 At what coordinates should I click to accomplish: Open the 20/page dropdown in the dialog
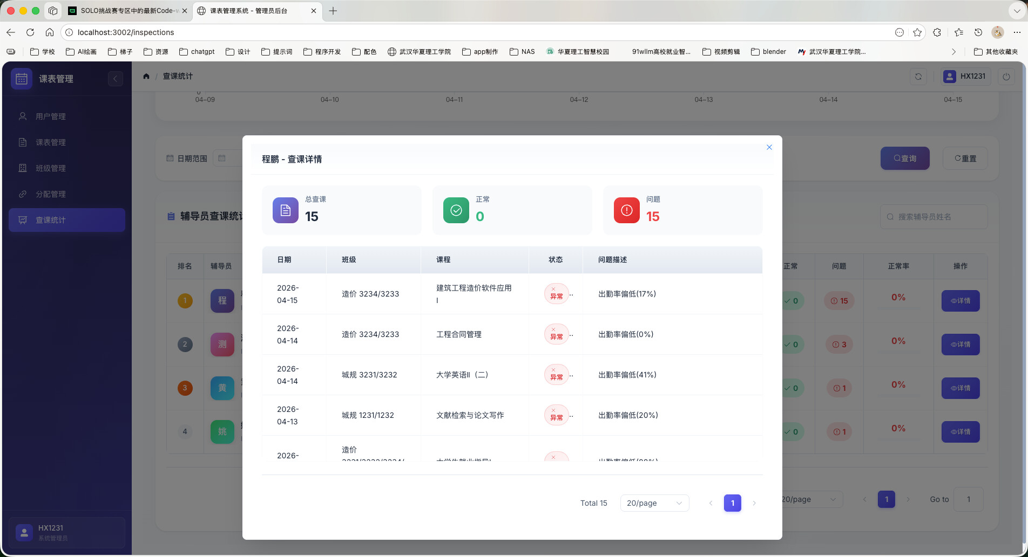click(654, 503)
